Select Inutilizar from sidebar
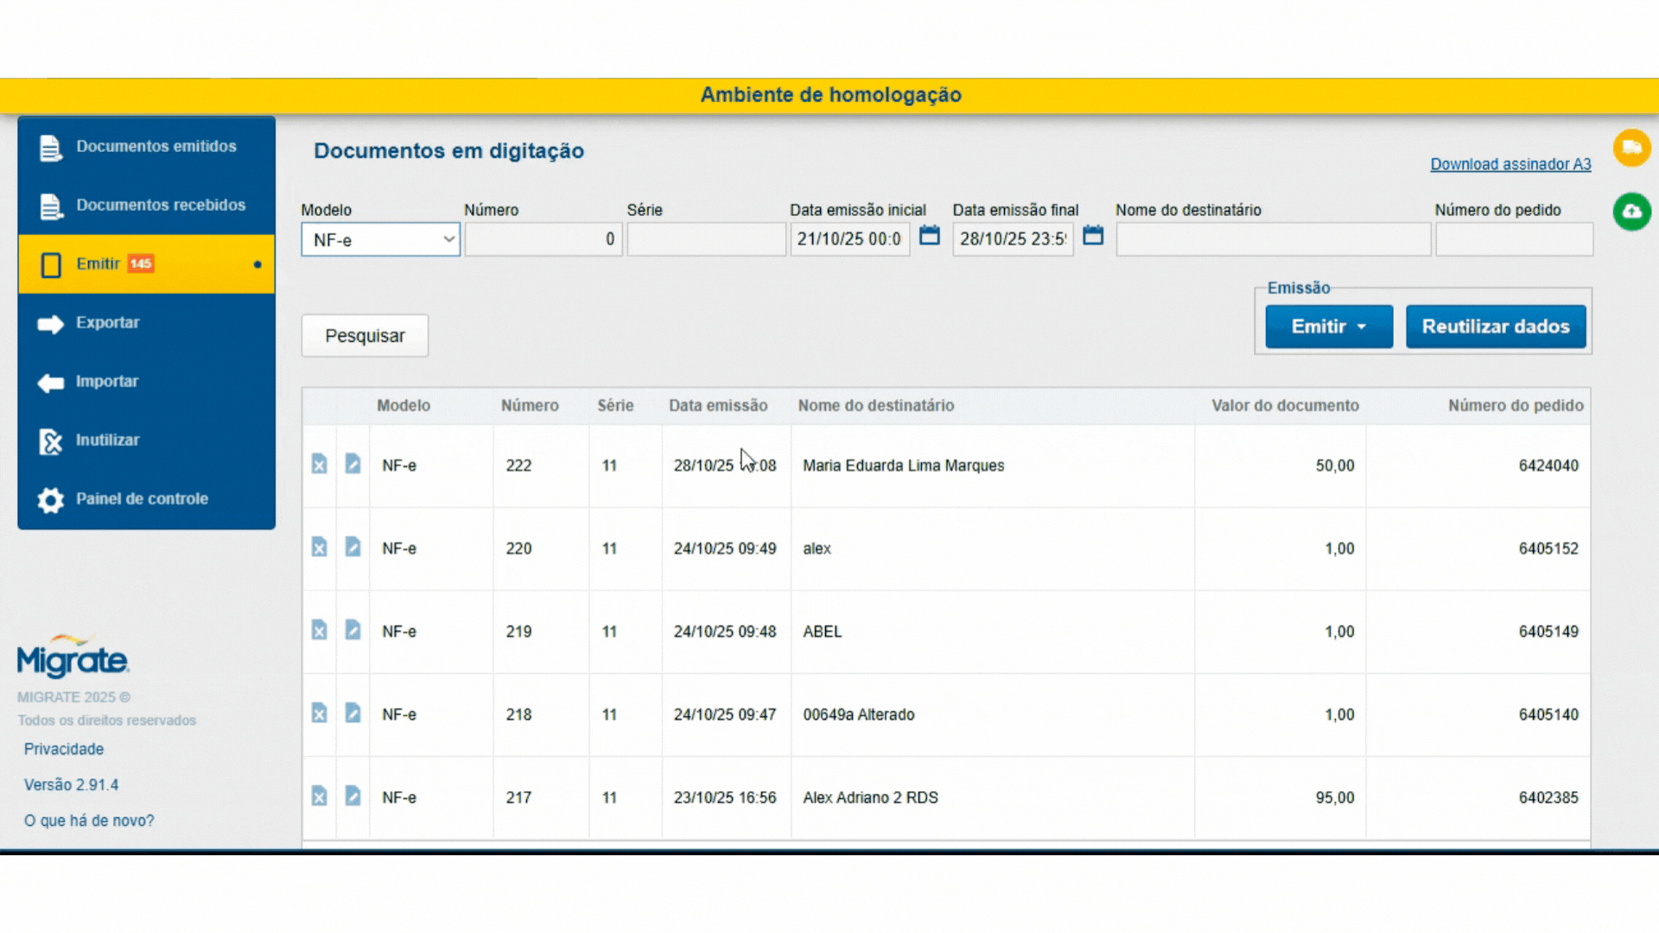Viewport: 1659px width, 933px height. pos(107,440)
